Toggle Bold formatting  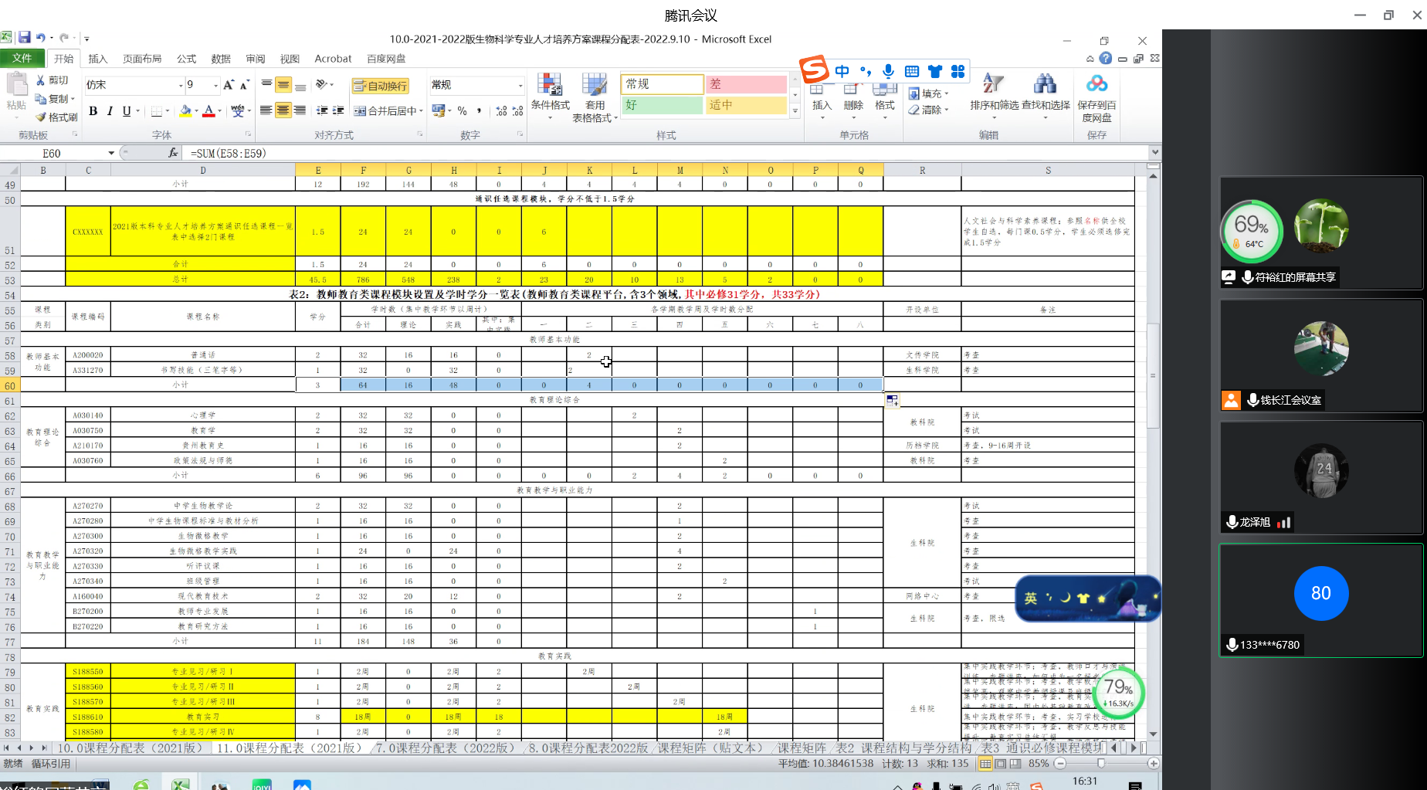93,111
